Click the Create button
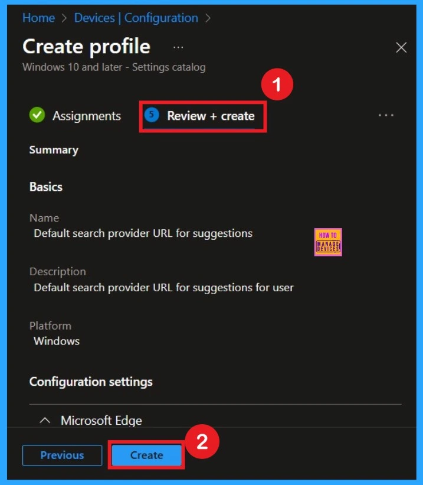423x485 pixels. pyautogui.click(x=146, y=455)
